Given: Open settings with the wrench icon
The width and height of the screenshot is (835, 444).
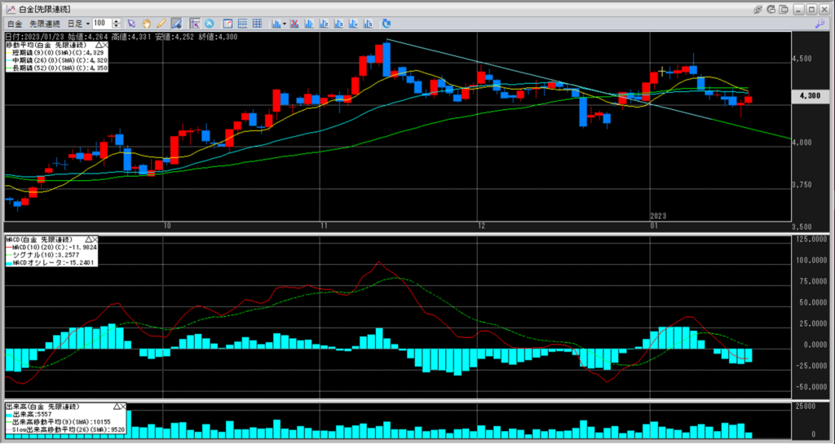Looking at the screenshot, I should click(x=820, y=24).
